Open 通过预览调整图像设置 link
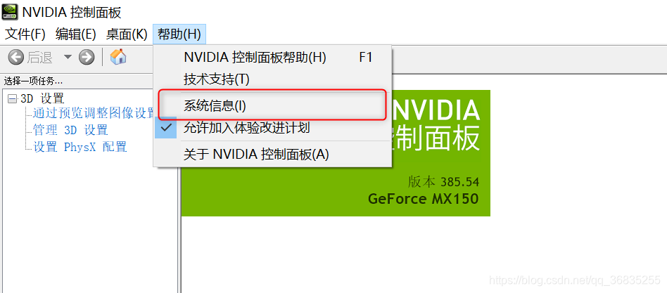Image resolution: width=667 pixels, height=293 pixels. (x=94, y=113)
